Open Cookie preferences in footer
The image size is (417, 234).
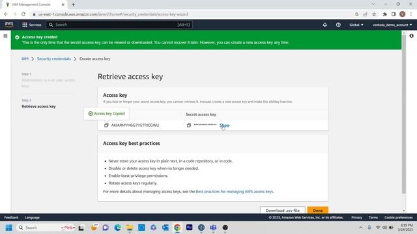[x=398, y=218]
